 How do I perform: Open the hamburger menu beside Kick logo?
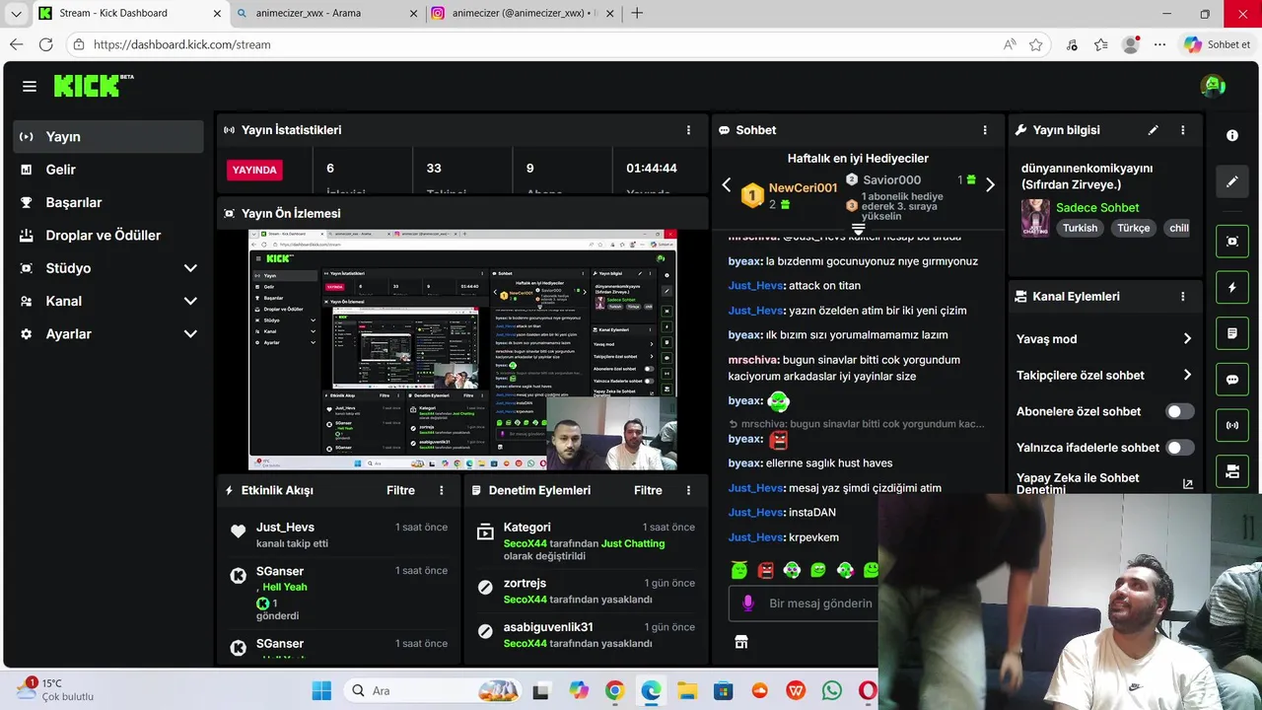point(30,86)
